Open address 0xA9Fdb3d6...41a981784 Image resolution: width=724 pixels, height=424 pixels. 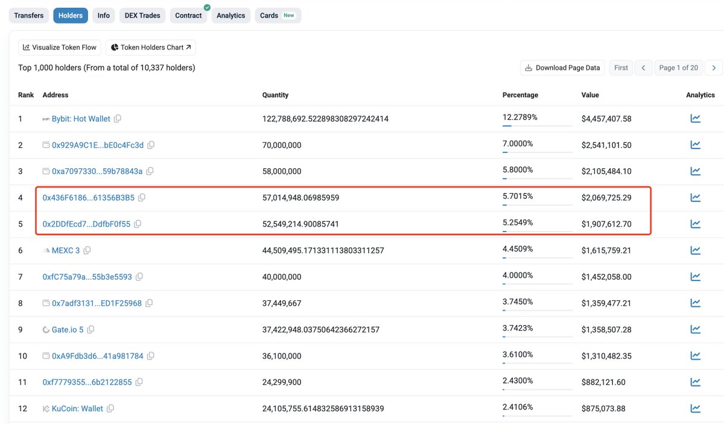tap(98, 356)
